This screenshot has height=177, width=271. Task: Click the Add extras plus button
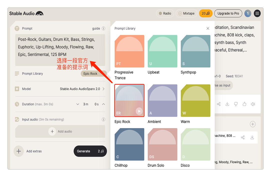tap(19, 151)
